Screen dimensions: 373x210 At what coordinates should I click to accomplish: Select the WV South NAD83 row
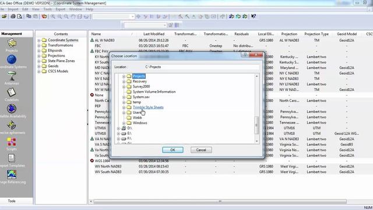[231, 172]
